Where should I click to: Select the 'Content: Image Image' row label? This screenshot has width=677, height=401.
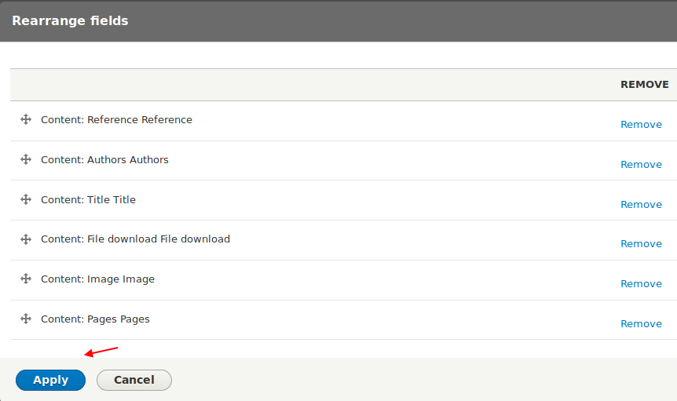click(97, 279)
